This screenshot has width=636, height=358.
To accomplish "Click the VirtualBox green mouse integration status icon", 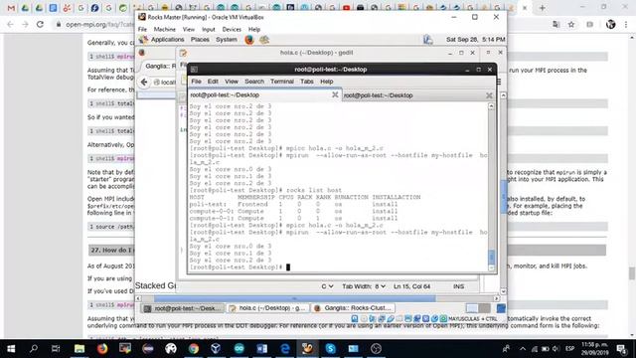I will pos(443,319).
